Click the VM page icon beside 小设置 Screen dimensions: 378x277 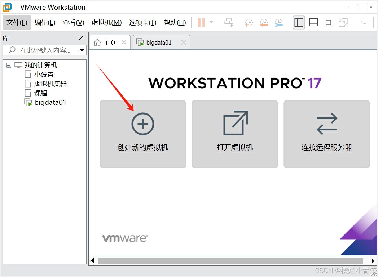(28, 74)
